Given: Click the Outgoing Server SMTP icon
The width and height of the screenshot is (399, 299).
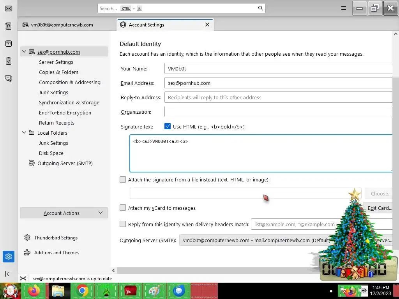Looking at the screenshot, I should [32, 163].
